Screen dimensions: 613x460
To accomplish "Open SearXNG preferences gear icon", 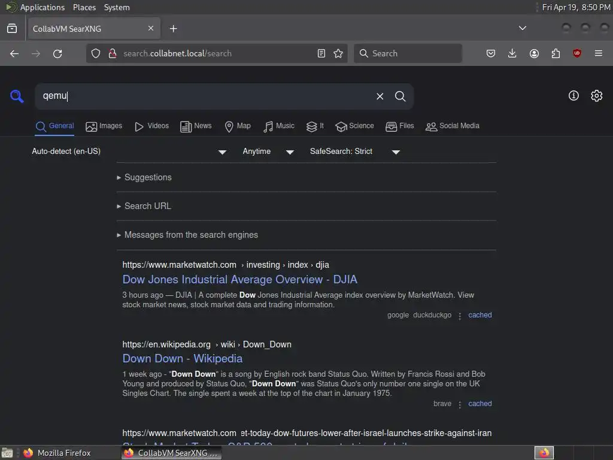I will [597, 95].
